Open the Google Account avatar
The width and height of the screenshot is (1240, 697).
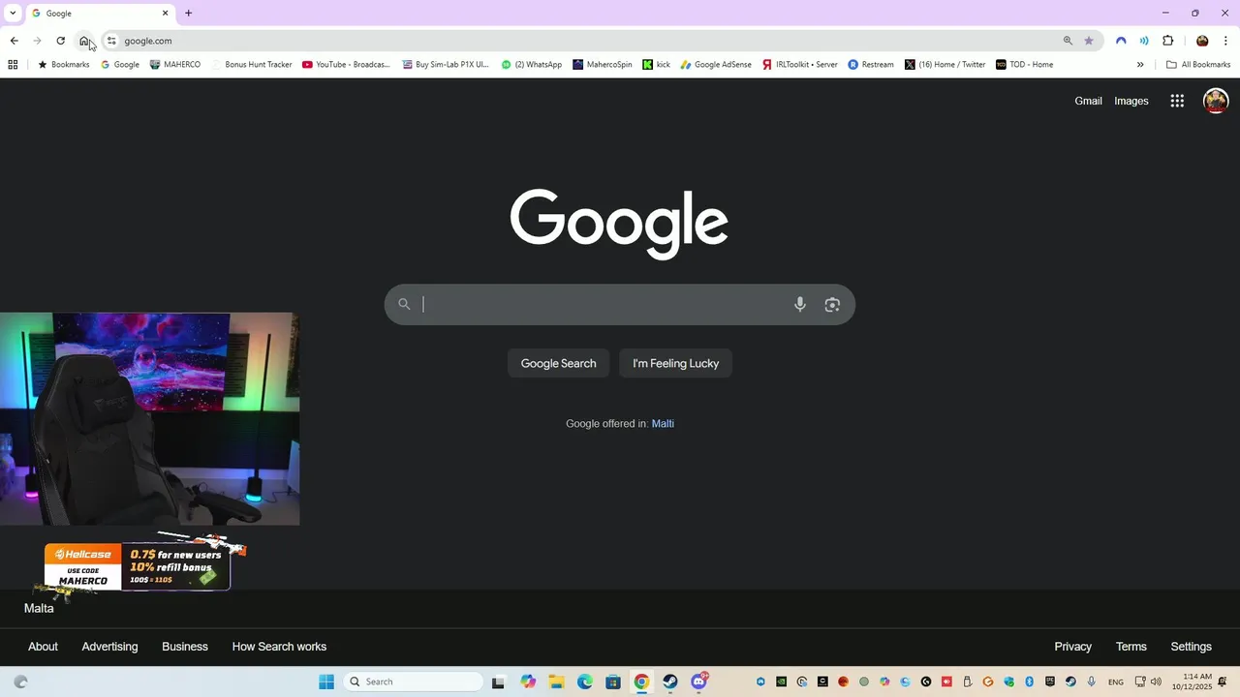(1216, 101)
